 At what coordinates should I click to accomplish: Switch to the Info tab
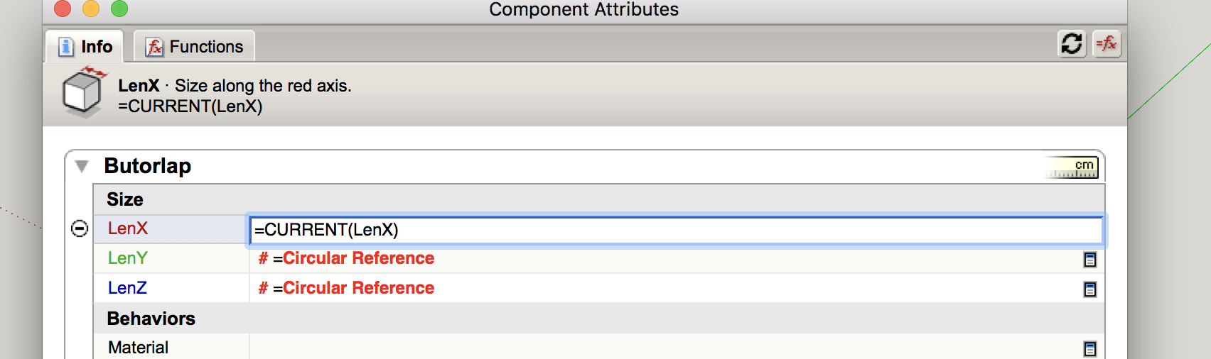(x=85, y=47)
